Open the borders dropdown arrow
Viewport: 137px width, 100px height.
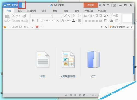tap(119, 21)
